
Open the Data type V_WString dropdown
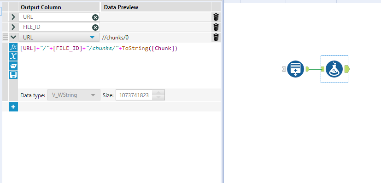point(74,95)
